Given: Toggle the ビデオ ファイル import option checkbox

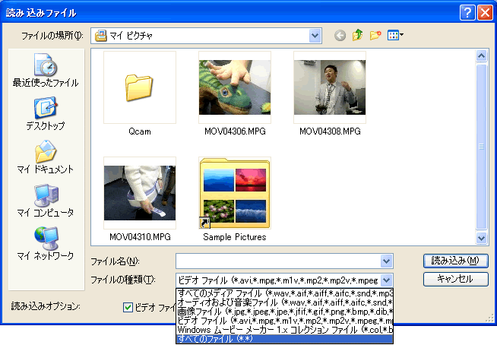Looking at the screenshot, I should tap(128, 307).
